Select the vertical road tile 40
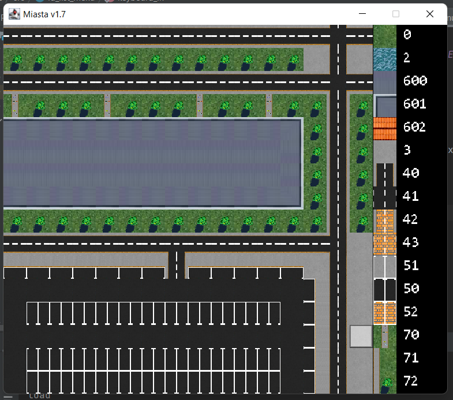The image size is (453, 400). point(385,174)
